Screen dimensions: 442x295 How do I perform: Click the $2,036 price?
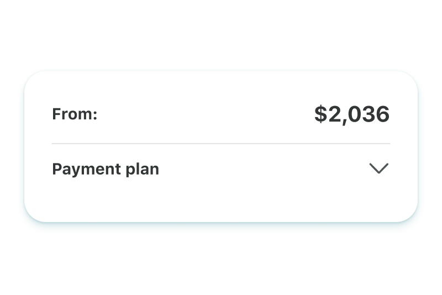coord(352,114)
